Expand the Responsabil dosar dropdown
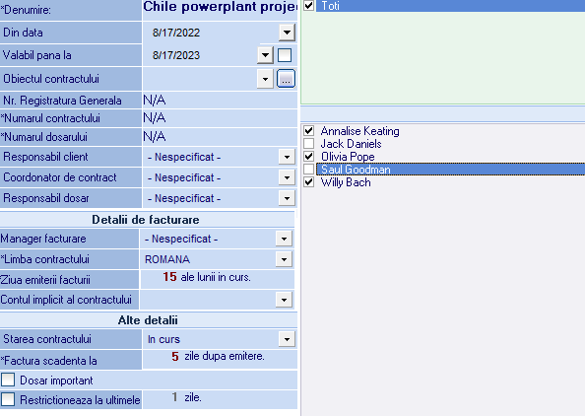Viewport: 585px width, 416px height. [287, 198]
